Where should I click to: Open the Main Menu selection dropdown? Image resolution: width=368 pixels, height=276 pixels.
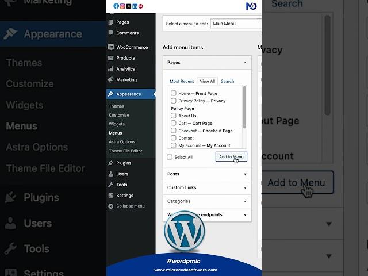pyautogui.click(x=235, y=24)
